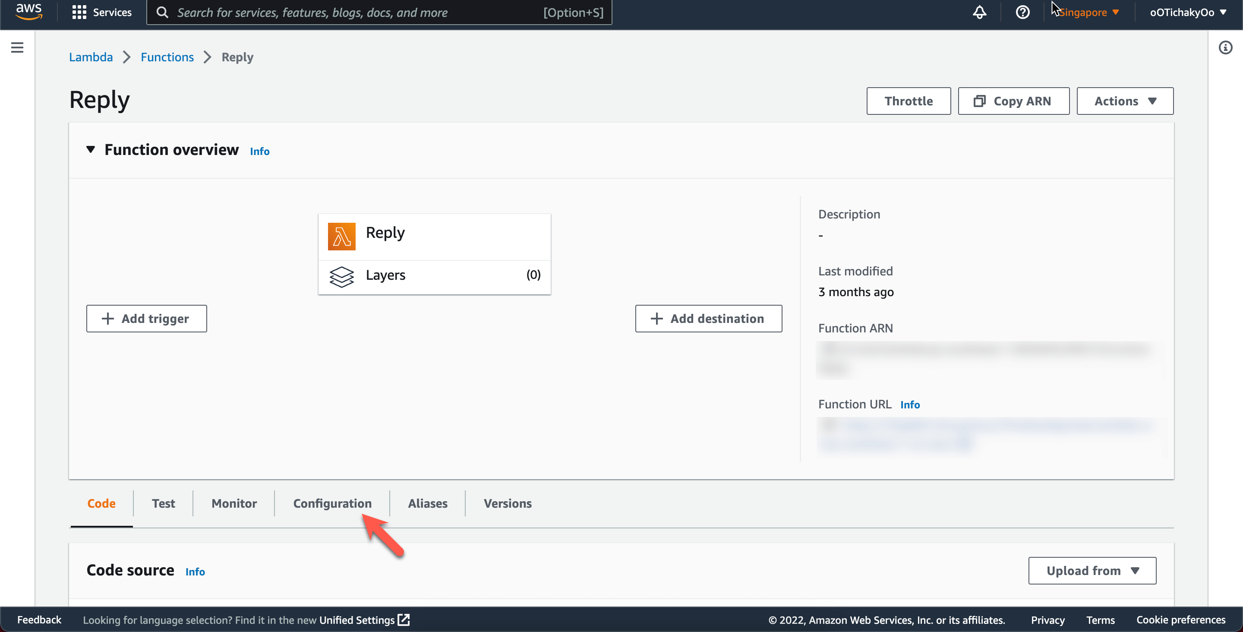Image resolution: width=1243 pixels, height=632 pixels.
Task: Click the Add trigger button
Action: pyautogui.click(x=146, y=319)
